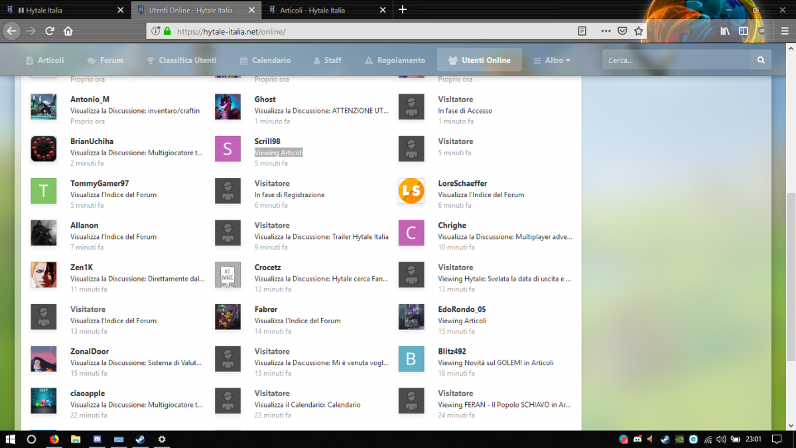Open Chrighe profile link
Viewport: 796px width, 448px height.
[x=452, y=225]
